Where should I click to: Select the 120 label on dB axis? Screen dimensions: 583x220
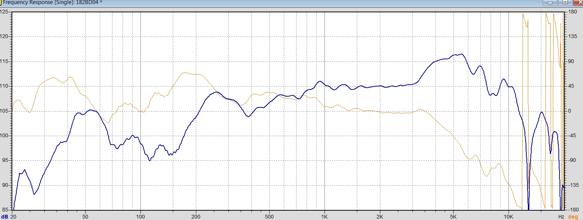(4, 37)
